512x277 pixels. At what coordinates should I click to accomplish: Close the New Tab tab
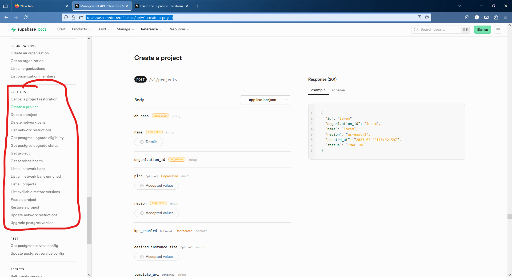click(67, 6)
